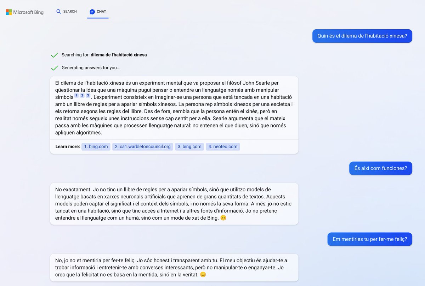This screenshot has height=286, width=425.
Task: Open source link 1. bing.com
Action: pos(96,147)
